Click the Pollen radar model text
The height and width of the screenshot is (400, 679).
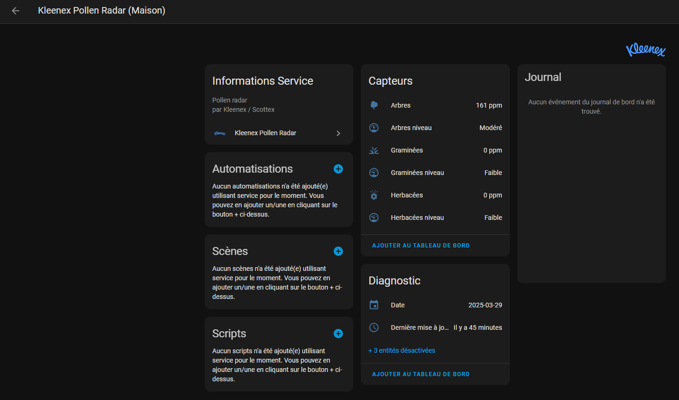(230, 100)
